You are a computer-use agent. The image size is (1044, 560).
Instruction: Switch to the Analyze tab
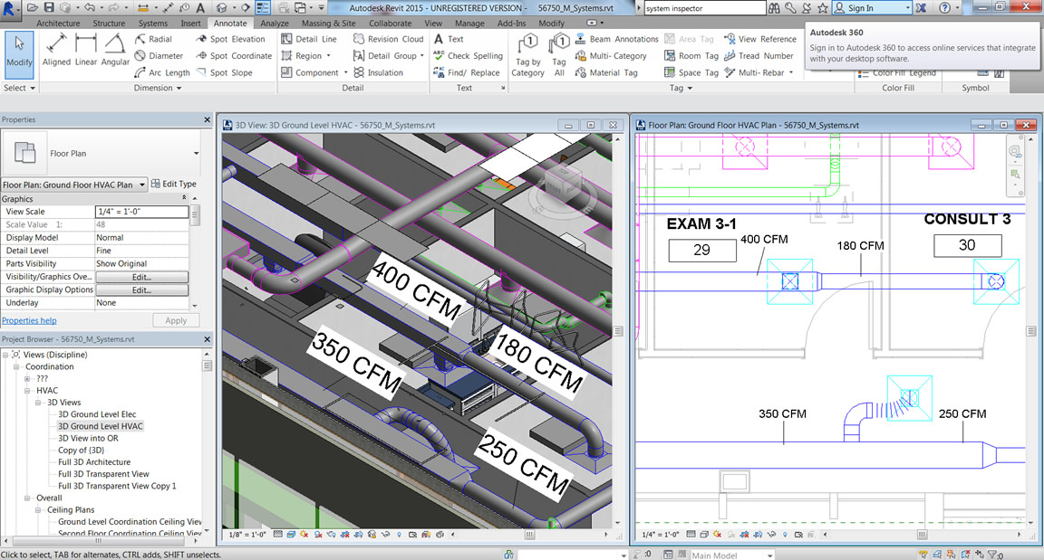point(275,24)
